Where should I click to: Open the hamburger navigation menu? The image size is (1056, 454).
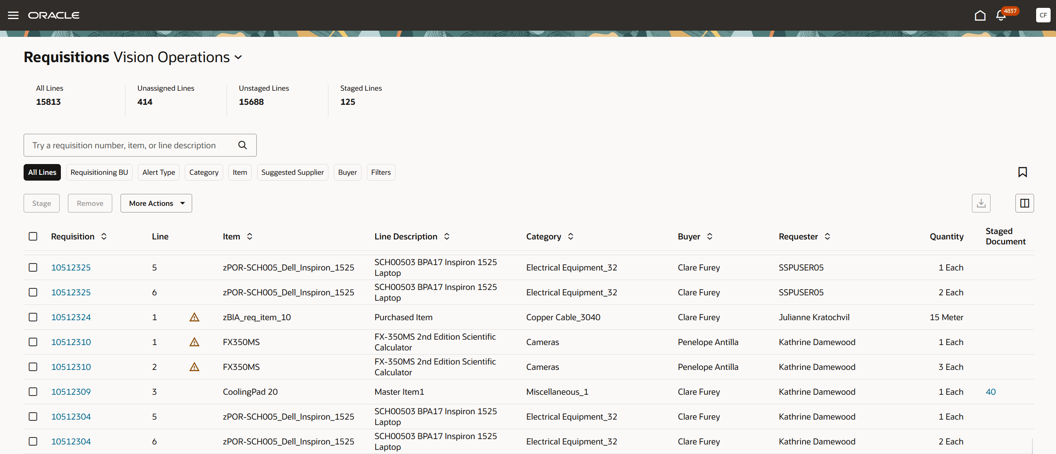[13, 15]
